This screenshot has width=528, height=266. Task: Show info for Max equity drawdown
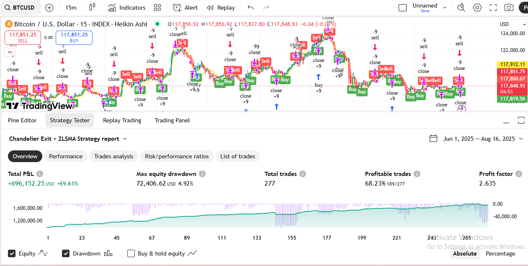(202, 174)
